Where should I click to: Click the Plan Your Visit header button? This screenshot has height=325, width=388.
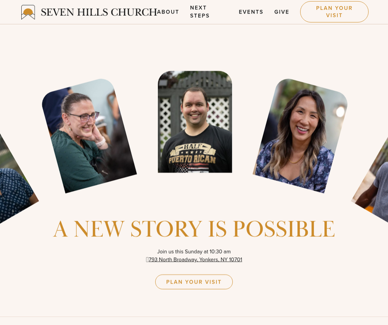(334, 11)
